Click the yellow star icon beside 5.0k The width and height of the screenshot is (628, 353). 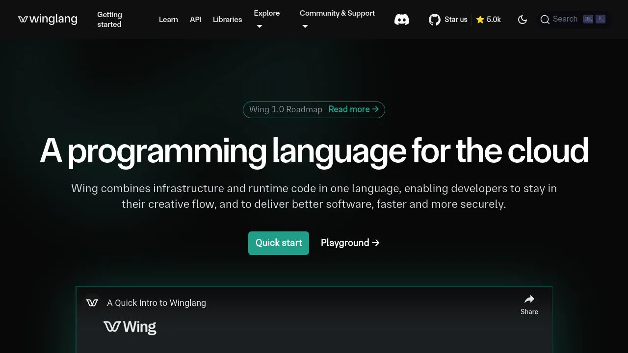point(480,20)
